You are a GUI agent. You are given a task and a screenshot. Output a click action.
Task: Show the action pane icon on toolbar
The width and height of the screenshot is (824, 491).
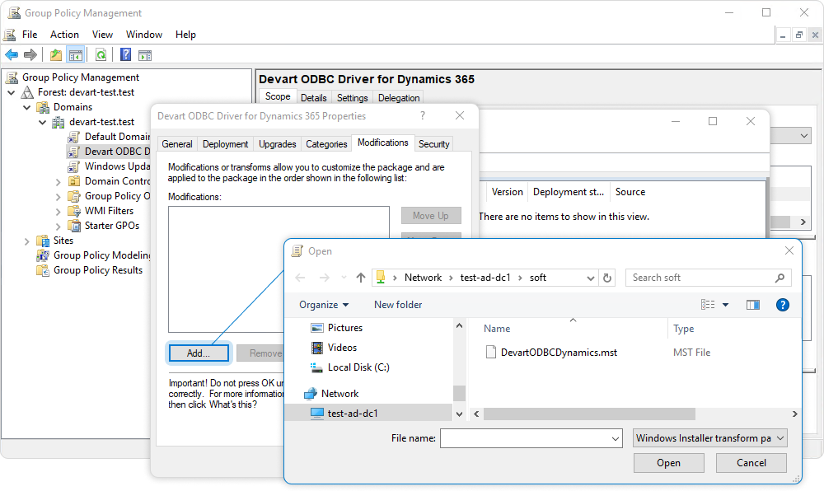pyautogui.click(x=144, y=54)
